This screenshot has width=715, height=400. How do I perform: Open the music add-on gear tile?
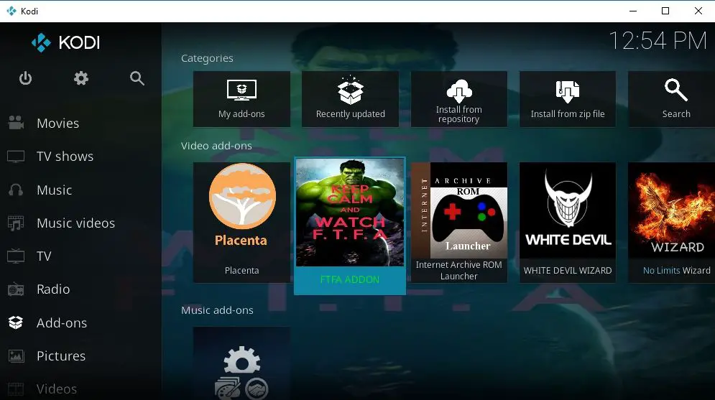click(241, 363)
